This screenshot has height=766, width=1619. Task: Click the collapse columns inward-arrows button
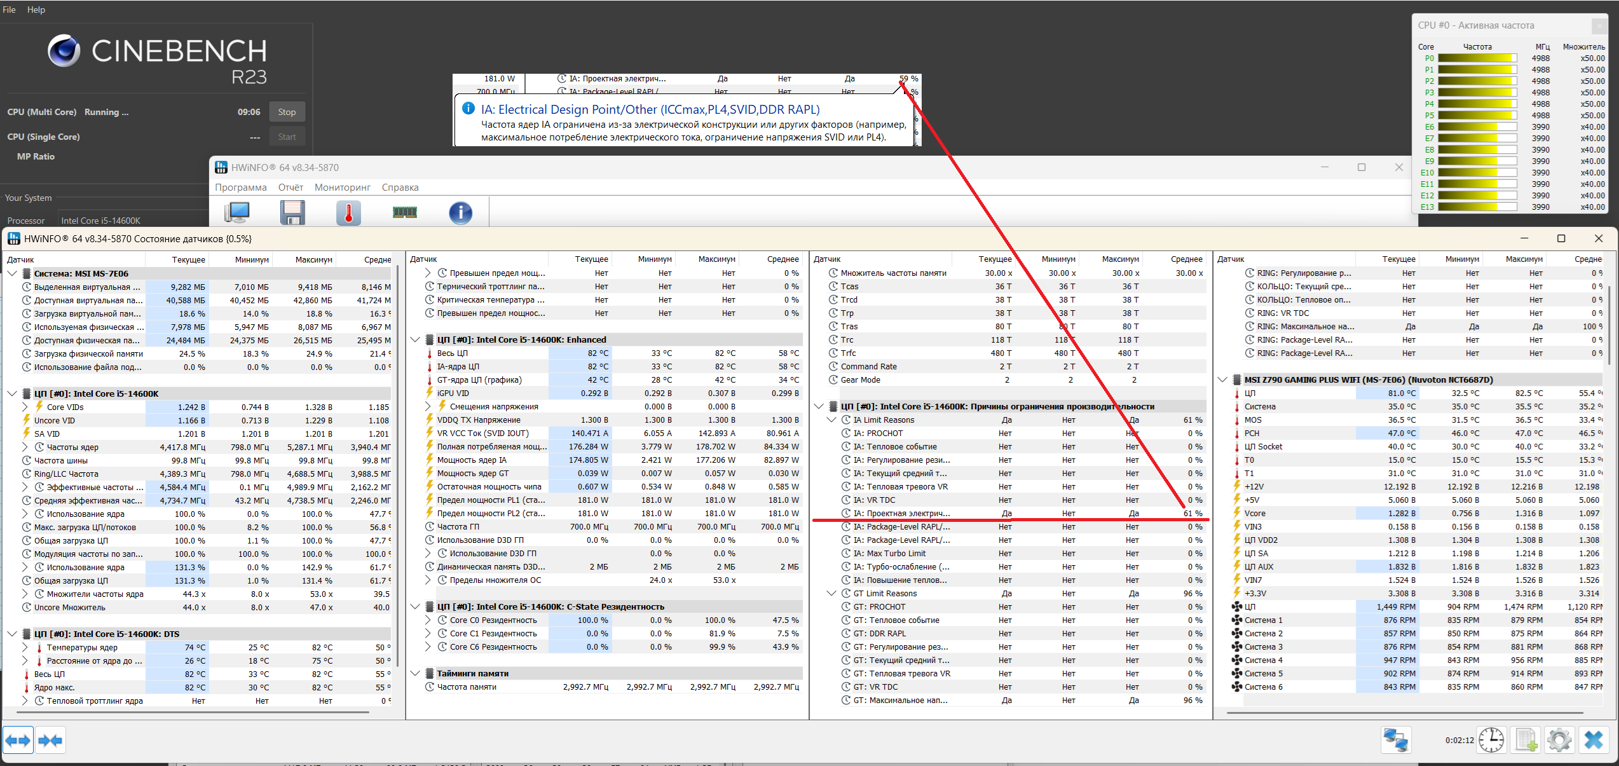tap(51, 740)
